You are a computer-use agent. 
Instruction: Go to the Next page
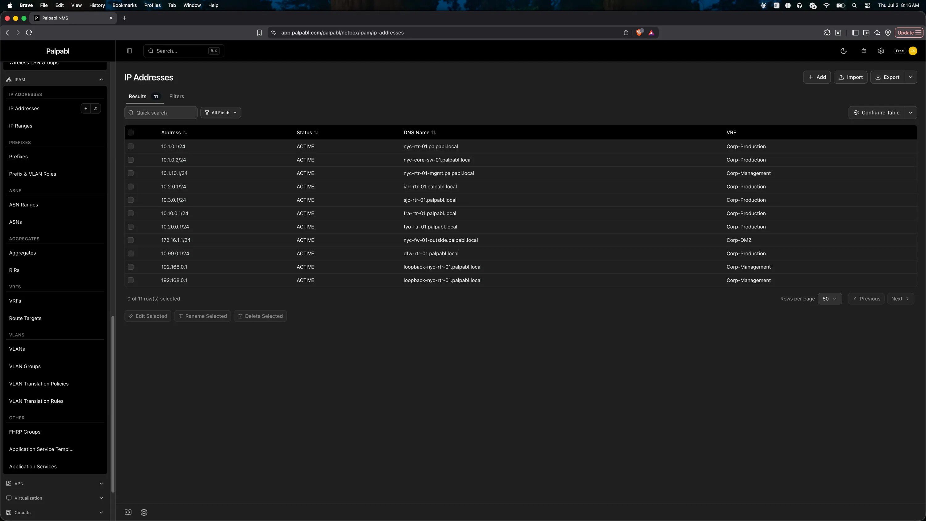point(900,298)
